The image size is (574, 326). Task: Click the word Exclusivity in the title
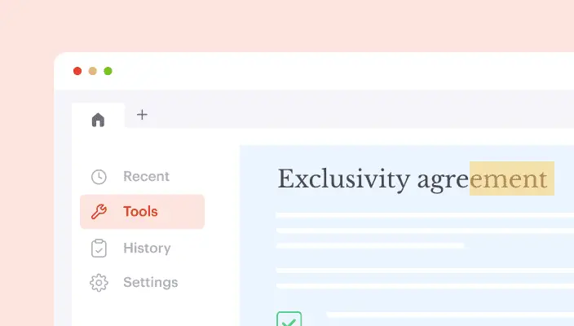[x=342, y=178]
